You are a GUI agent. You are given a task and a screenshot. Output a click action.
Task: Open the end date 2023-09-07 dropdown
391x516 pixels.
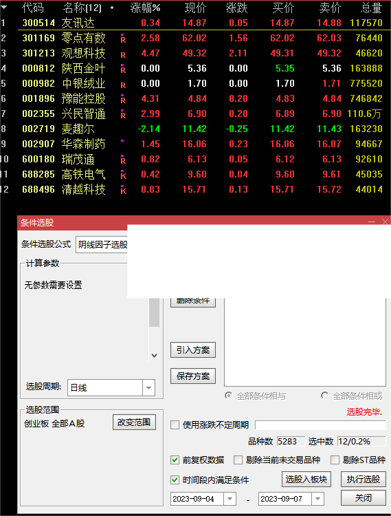point(317,499)
